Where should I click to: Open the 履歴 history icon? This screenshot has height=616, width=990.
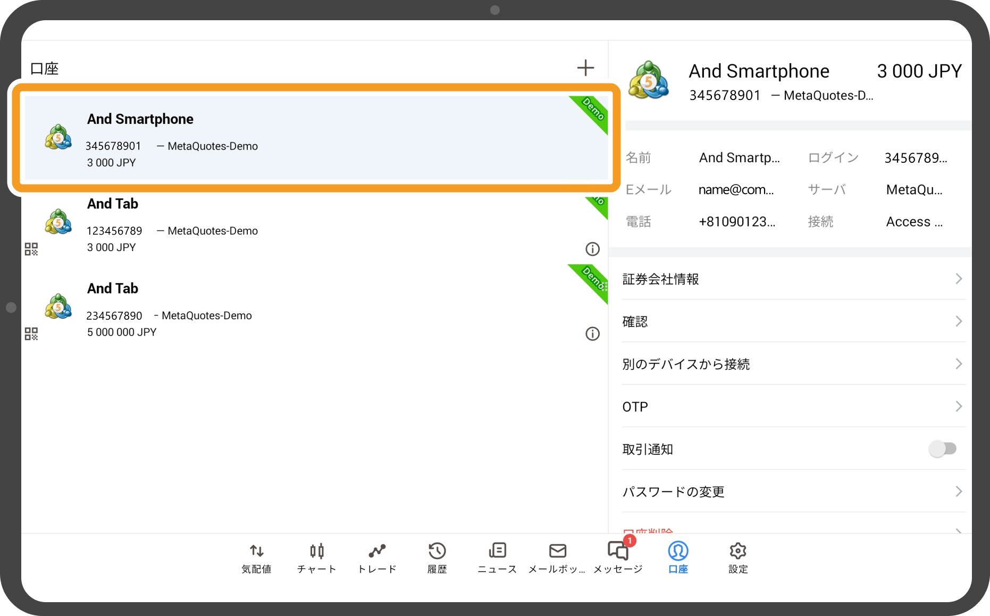pos(437,557)
